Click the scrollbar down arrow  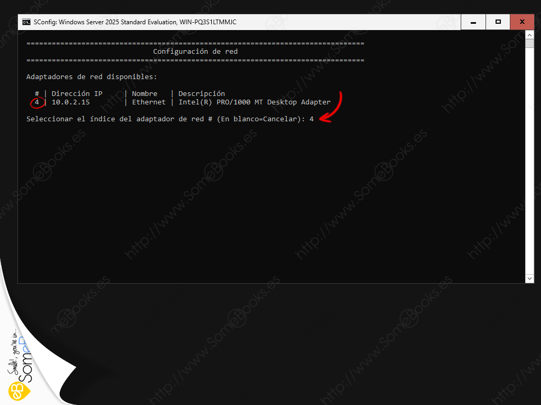[529, 278]
